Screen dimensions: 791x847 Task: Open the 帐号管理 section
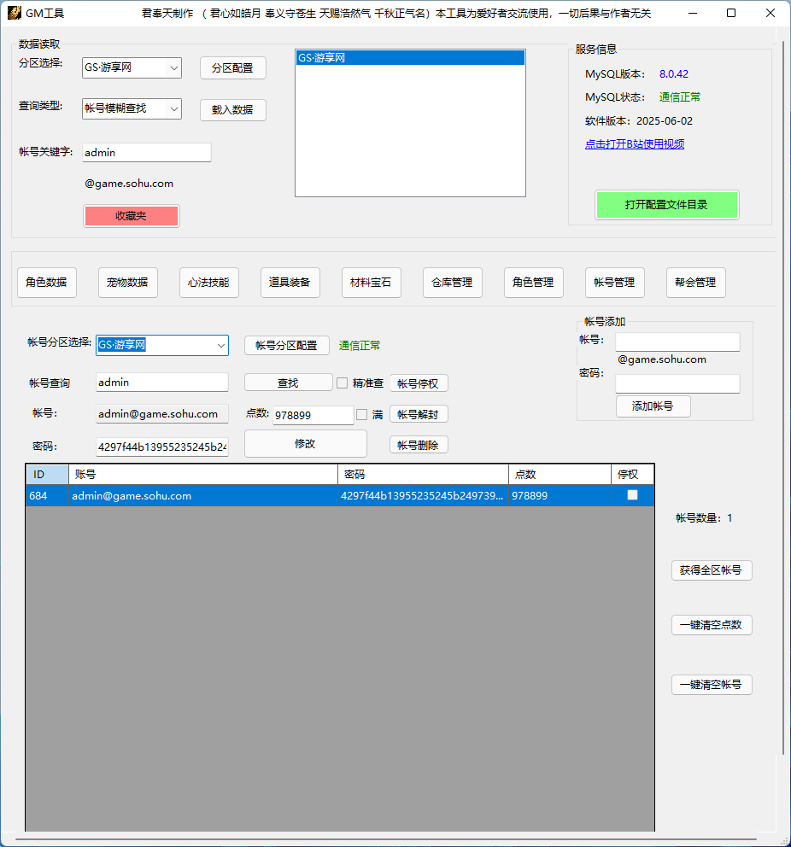(x=614, y=283)
